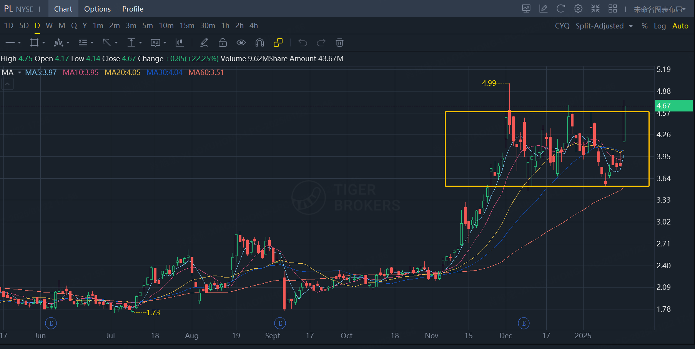Expand the text tool options arrow
Viewport: 695px width, 349px height.
[165, 43]
